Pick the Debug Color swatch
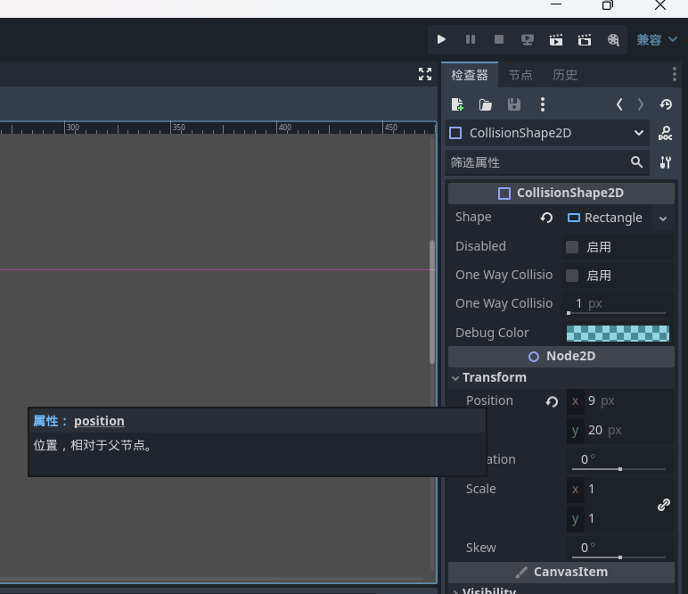Screen dimensions: 688x594 (x=618, y=333)
